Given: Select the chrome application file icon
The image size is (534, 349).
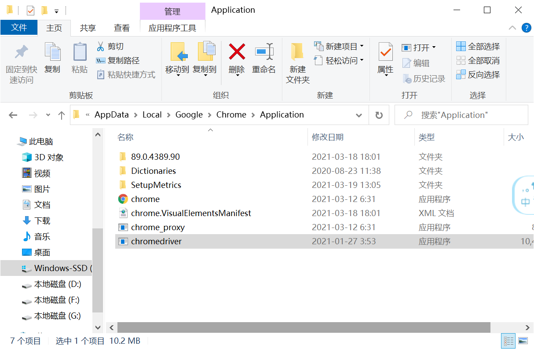Looking at the screenshot, I should (123, 199).
